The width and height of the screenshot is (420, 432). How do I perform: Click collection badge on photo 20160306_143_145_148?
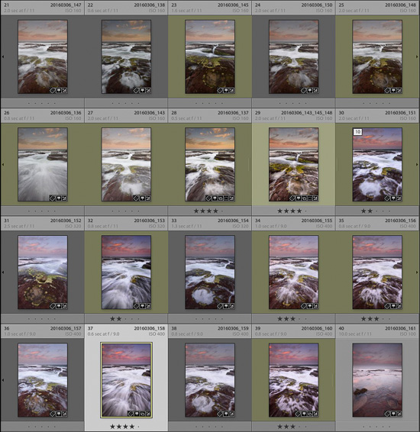[304, 198]
